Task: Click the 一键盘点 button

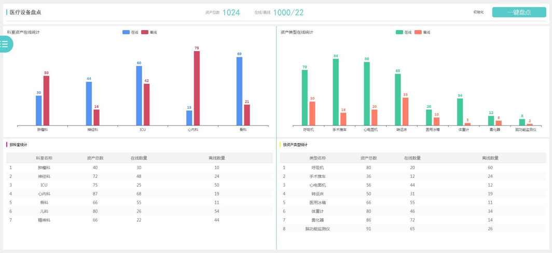Action: [519, 12]
